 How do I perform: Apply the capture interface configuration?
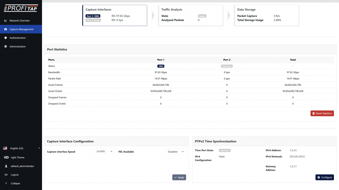pyautogui.click(x=179, y=177)
